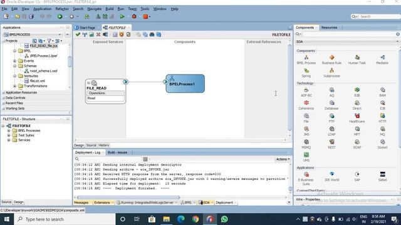401x225 pixels.
Task: Open the Messages log tab
Action: pyautogui.click(x=81, y=202)
